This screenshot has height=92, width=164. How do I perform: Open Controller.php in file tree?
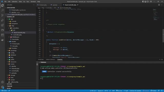point(17,35)
